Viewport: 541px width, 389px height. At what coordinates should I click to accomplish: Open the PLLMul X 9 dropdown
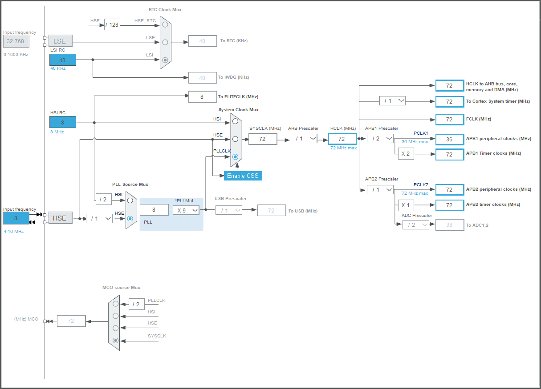(x=186, y=210)
